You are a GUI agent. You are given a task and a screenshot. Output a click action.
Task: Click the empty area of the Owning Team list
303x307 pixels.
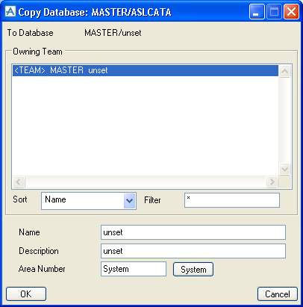(x=146, y=125)
